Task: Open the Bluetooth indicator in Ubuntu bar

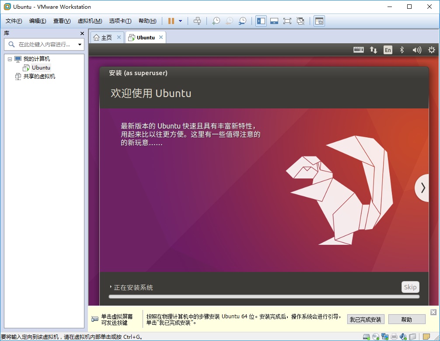Action: click(x=402, y=50)
